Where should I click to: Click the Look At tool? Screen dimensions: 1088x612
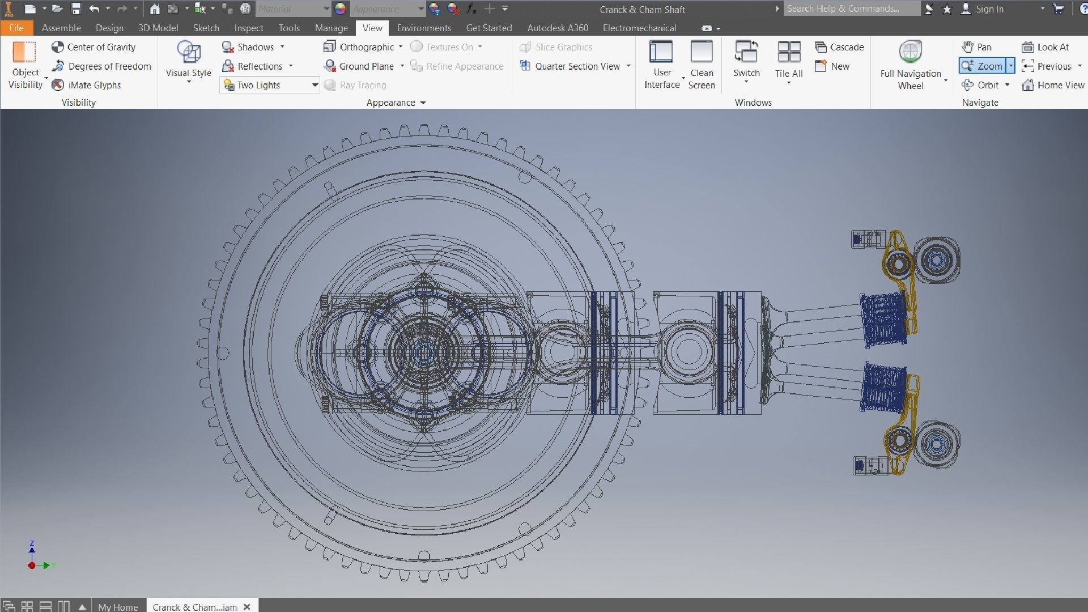click(1045, 47)
